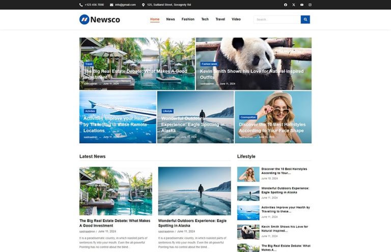The width and height of the screenshot is (391, 252).
Task: Open Latest News title Big Real Estate Debate
Action: (x=115, y=223)
